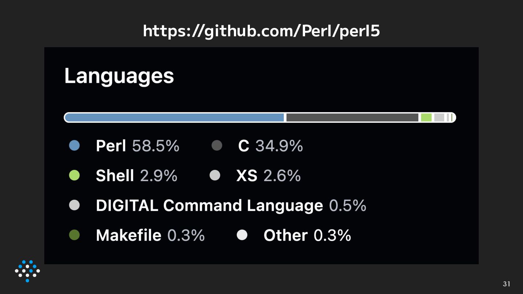The image size is (523, 294).
Task: Click the dotted logo icon on the slide
Action: coord(27,271)
